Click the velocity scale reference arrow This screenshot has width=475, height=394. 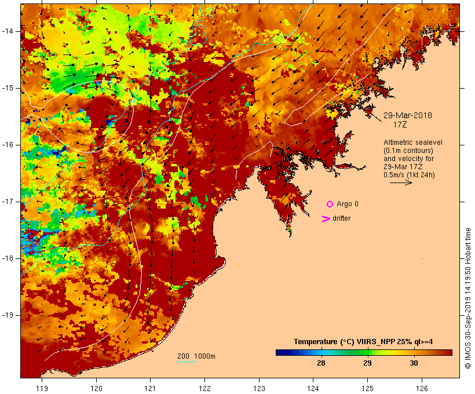[x=401, y=183]
